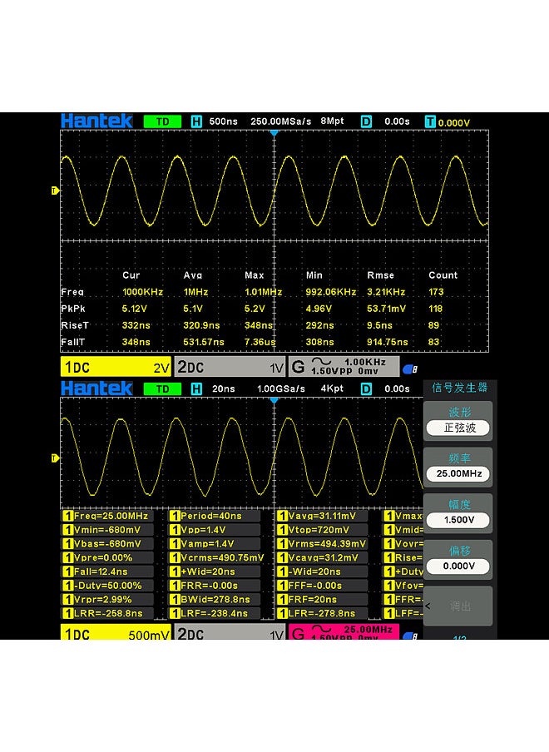Click the Vcrms=490.75mV measurement
Viewport: 549px width, 752px height.
[222, 558]
